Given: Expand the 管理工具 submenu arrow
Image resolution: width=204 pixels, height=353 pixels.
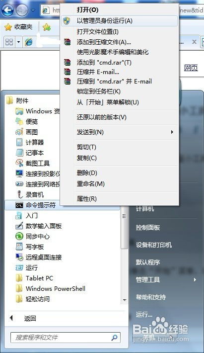Looking at the screenshot, I should 195,279.
